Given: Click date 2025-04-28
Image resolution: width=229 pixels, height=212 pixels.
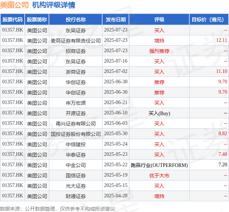Looking at the screenshot, I should [116, 196].
